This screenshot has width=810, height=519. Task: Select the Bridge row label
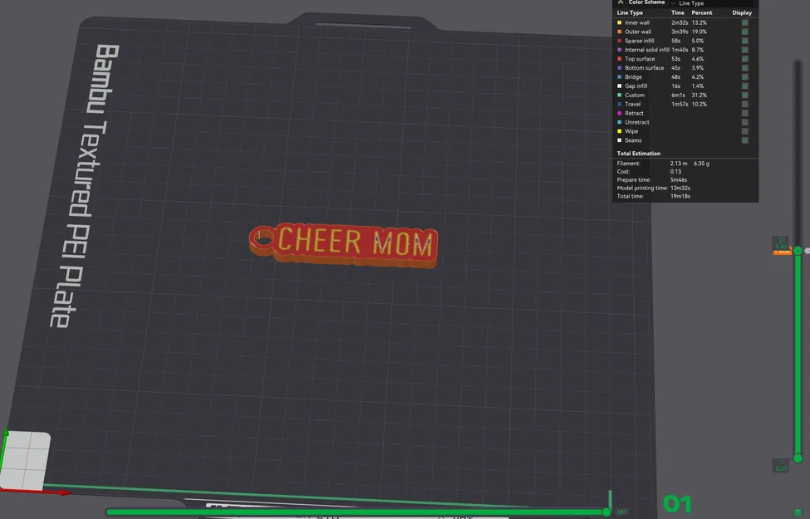pyautogui.click(x=633, y=77)
